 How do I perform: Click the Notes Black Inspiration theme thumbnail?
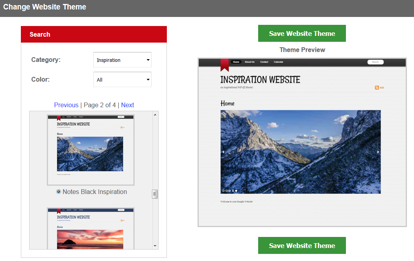pyautogui.click(x=91, y=150)
